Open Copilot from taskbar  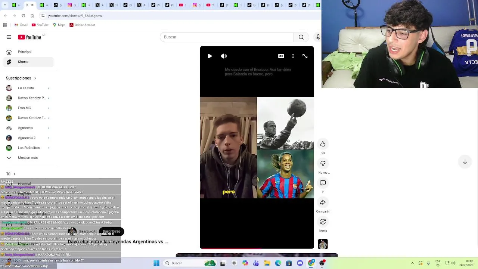click(x=245, y=263)
